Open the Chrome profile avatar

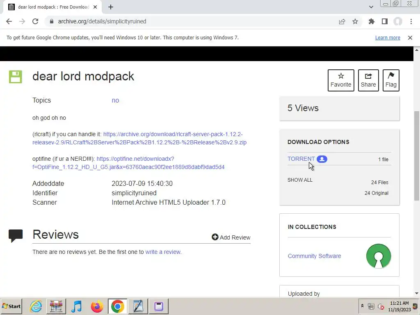398,21
